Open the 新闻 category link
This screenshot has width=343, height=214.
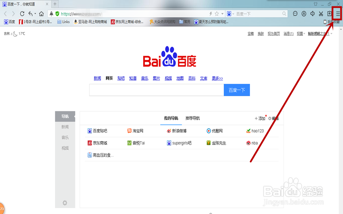pyautogui.click(x=97, y=78)
